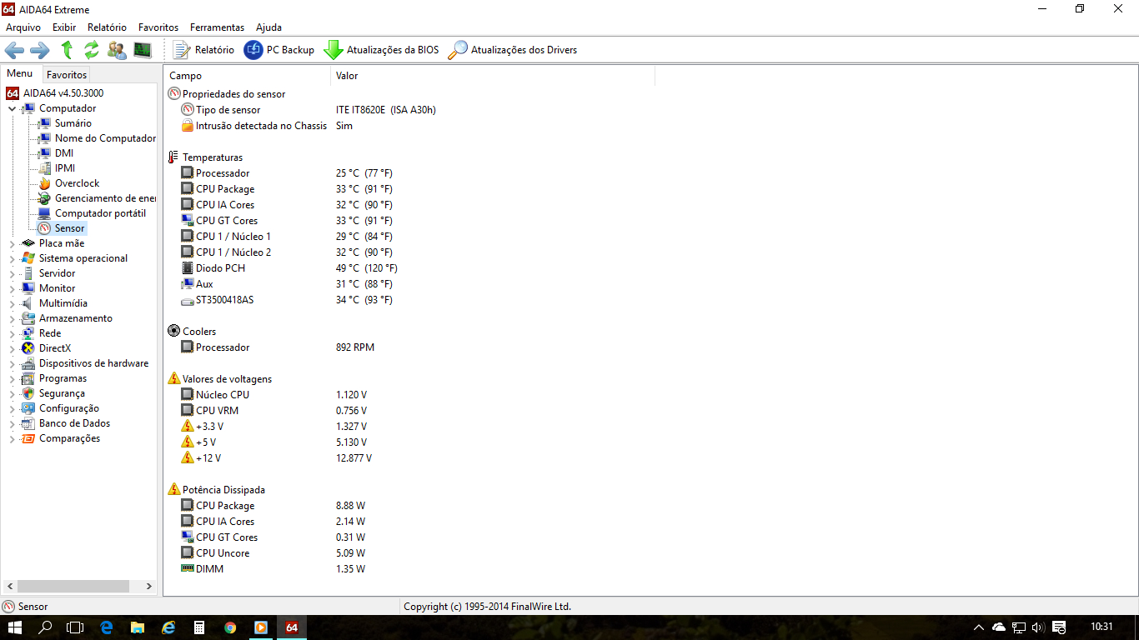Expand the Sistema operacional node
Viewport: 1139px width, 640px height.
[12, 258]
